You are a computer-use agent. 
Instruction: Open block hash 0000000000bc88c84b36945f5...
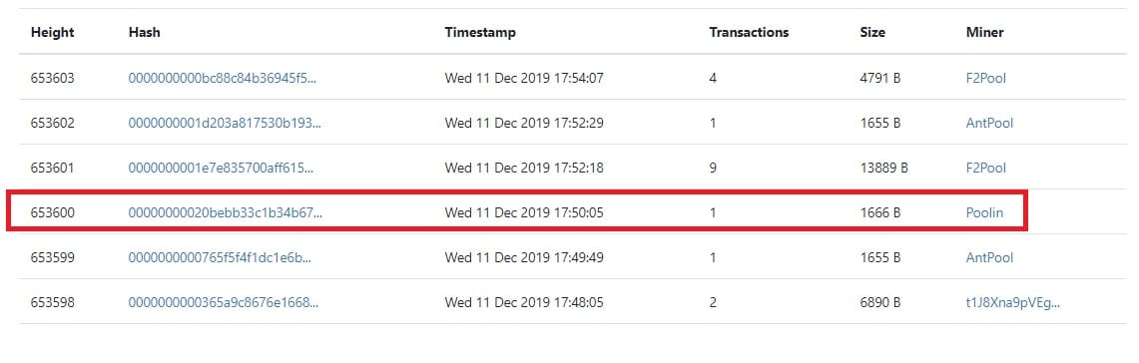223,78
